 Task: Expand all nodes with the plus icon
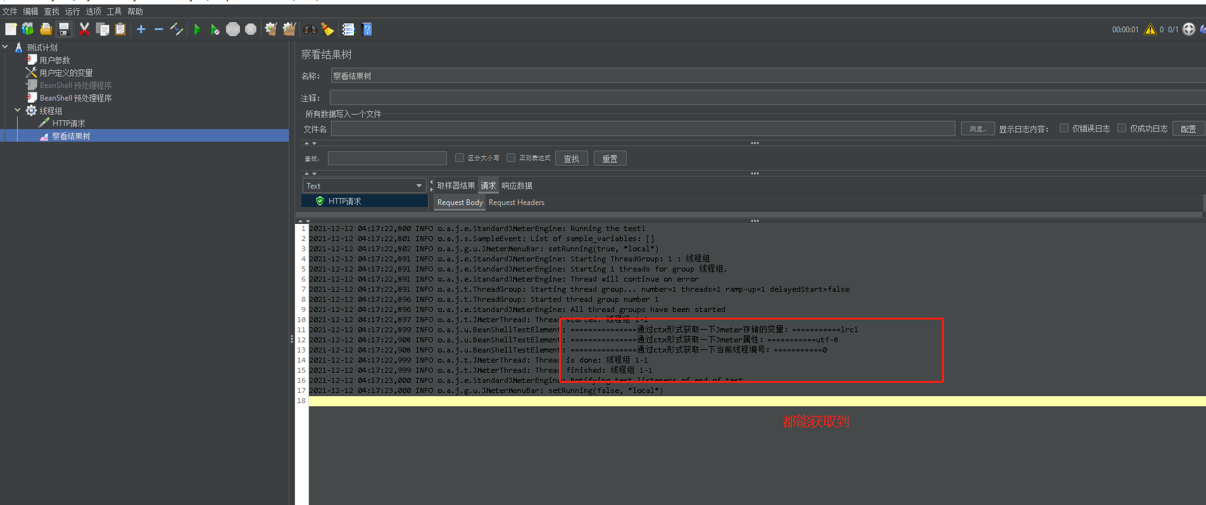pyautogui.click(x=141, y=29)
